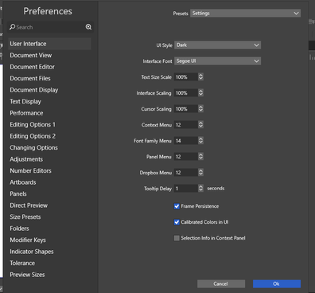Select the User Interface category
The image size is (315, 293).
tap(49, 44)
